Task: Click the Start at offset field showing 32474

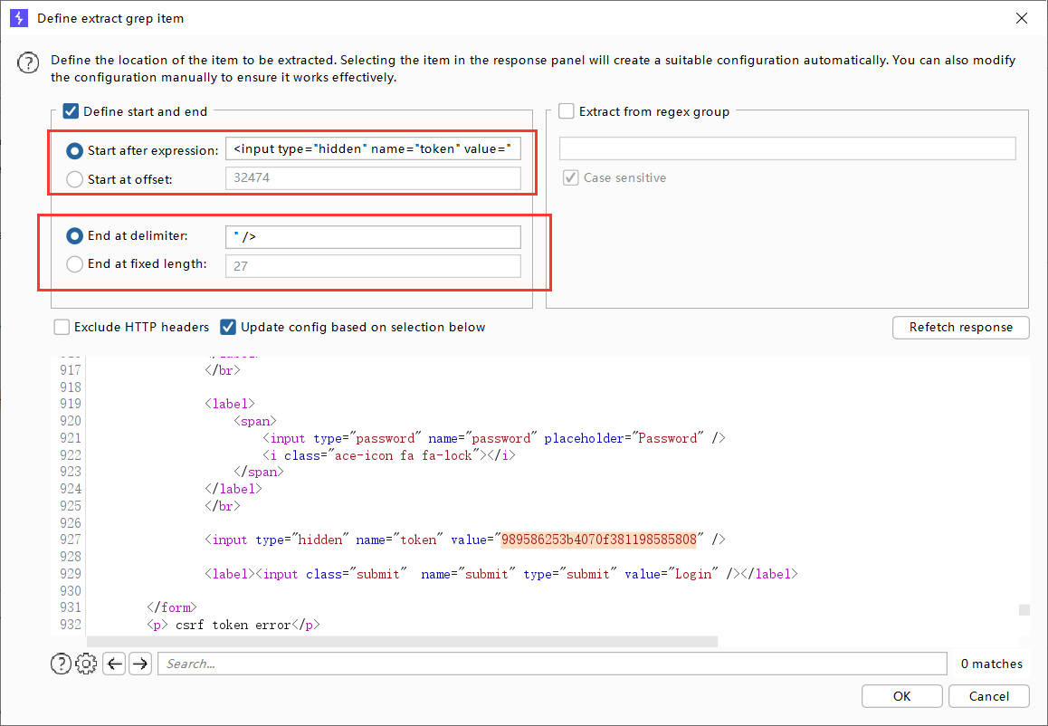Action: [373, 177]
